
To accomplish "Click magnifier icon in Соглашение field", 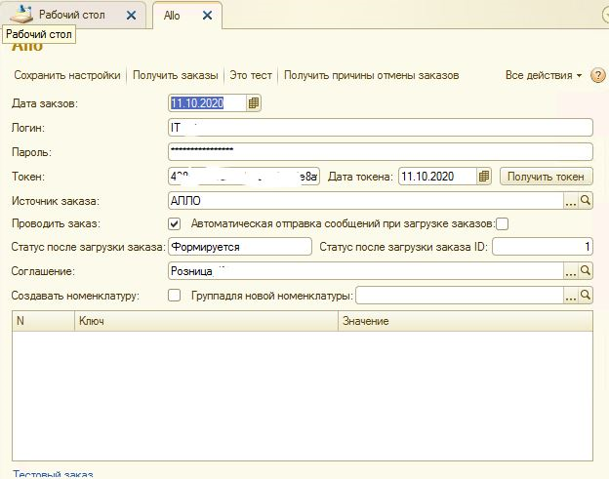I will (586, 270).
